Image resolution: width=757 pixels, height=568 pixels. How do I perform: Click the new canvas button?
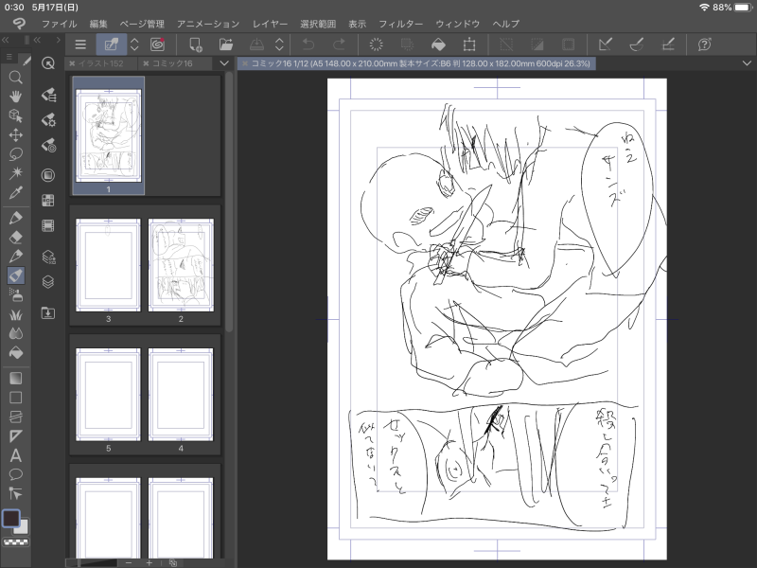click(x=195, y=44)
